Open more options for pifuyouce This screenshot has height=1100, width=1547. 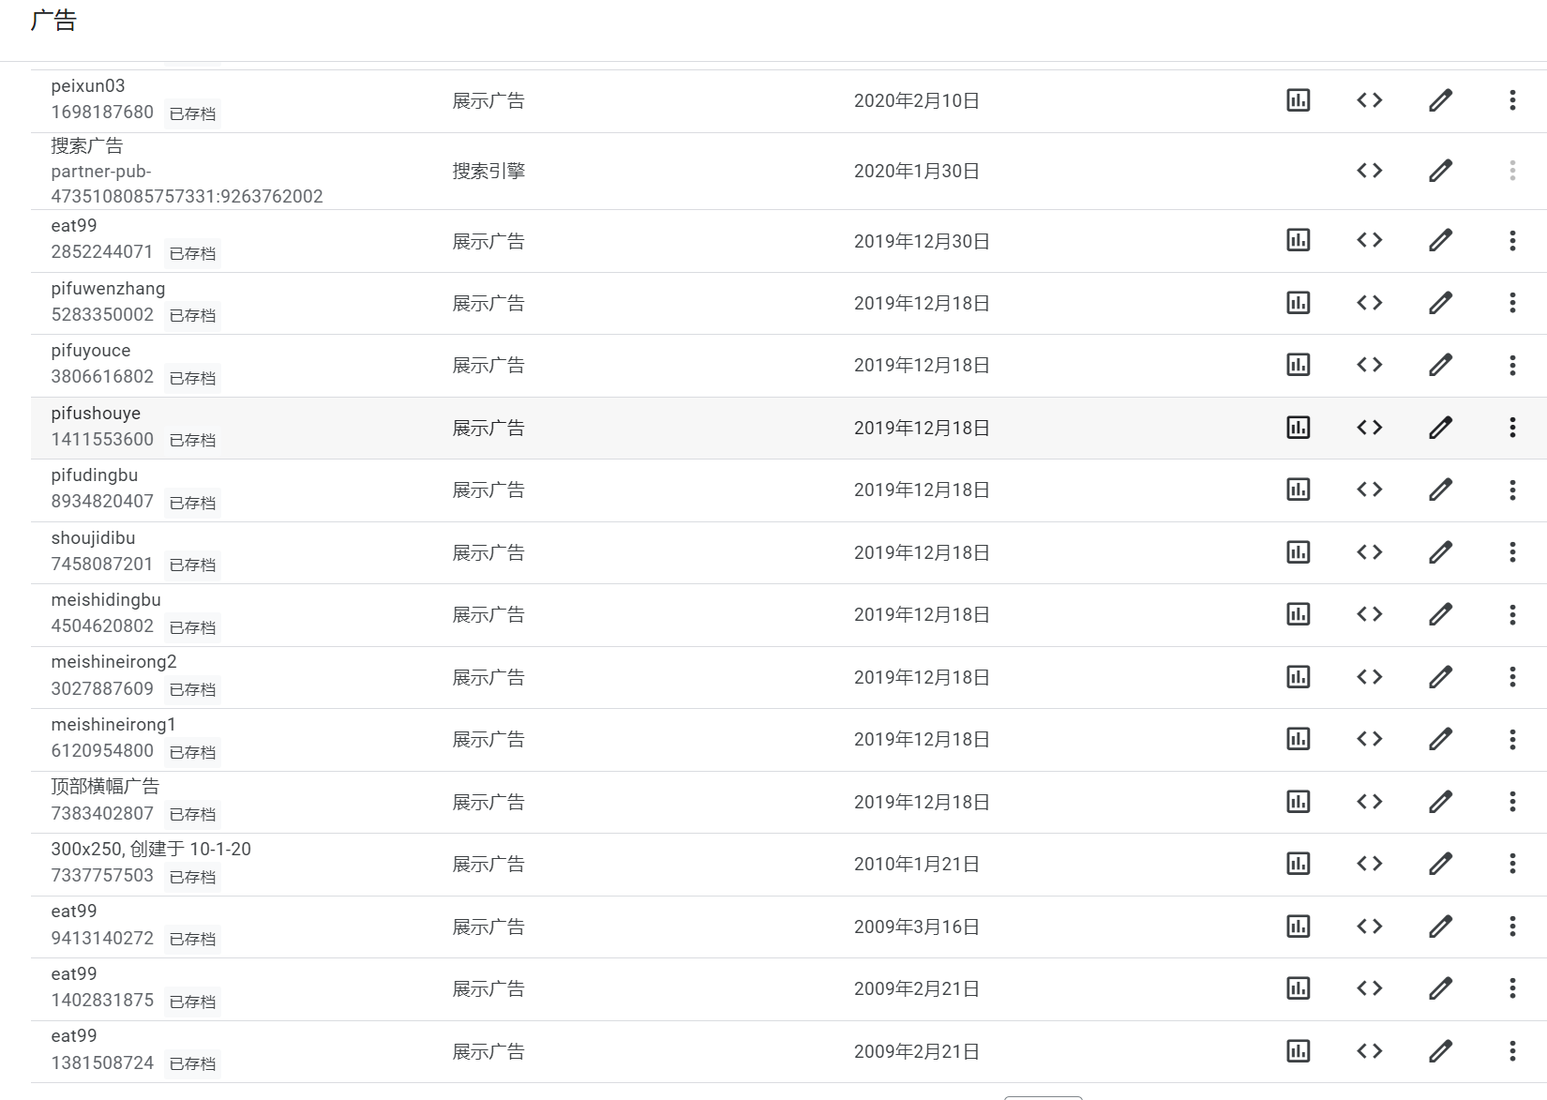(1511, 365)
